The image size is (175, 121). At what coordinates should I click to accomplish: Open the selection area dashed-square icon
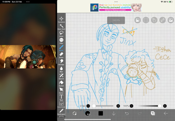(146, 20)
